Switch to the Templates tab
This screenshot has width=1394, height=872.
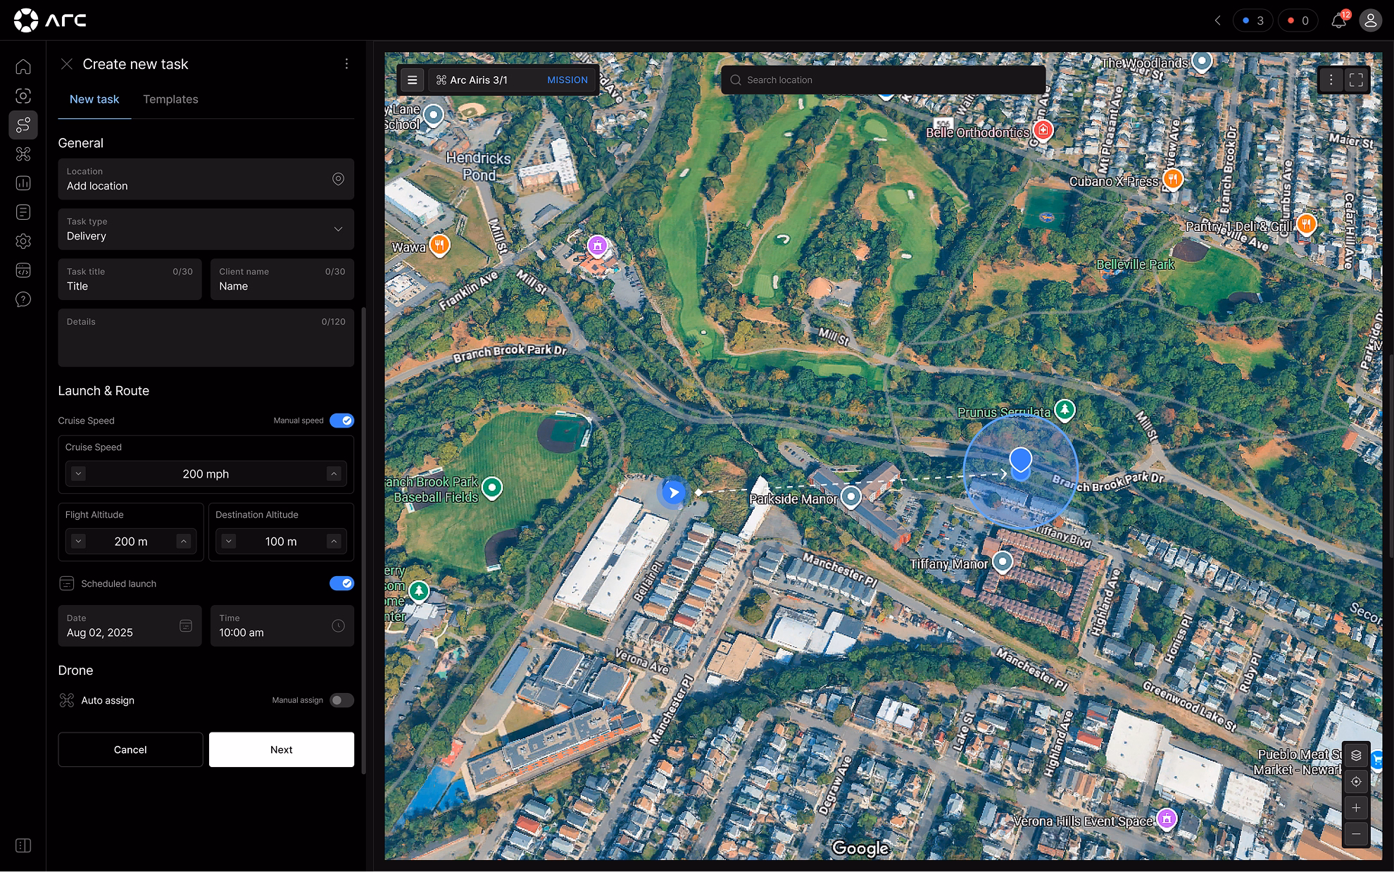coord(170,99)
